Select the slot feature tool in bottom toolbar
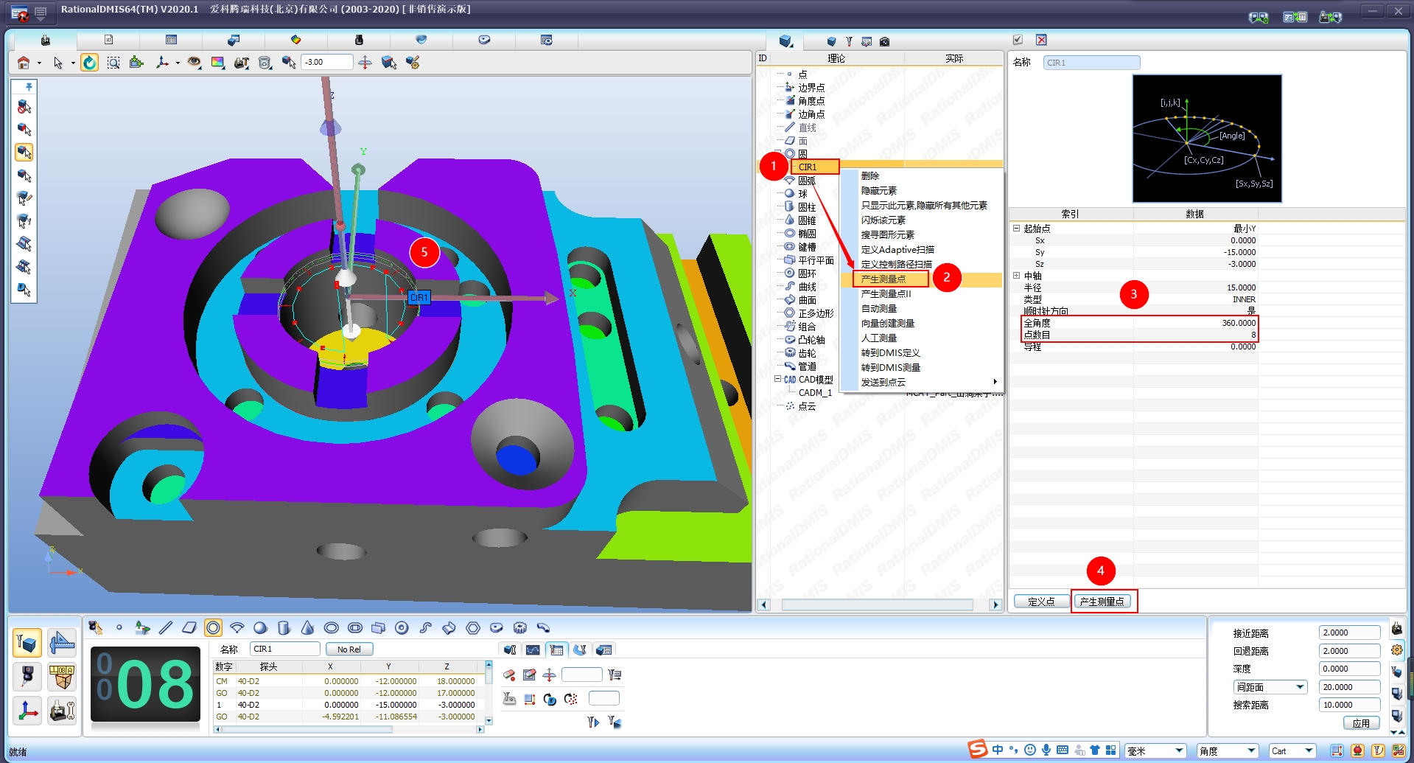 (354, 627)
